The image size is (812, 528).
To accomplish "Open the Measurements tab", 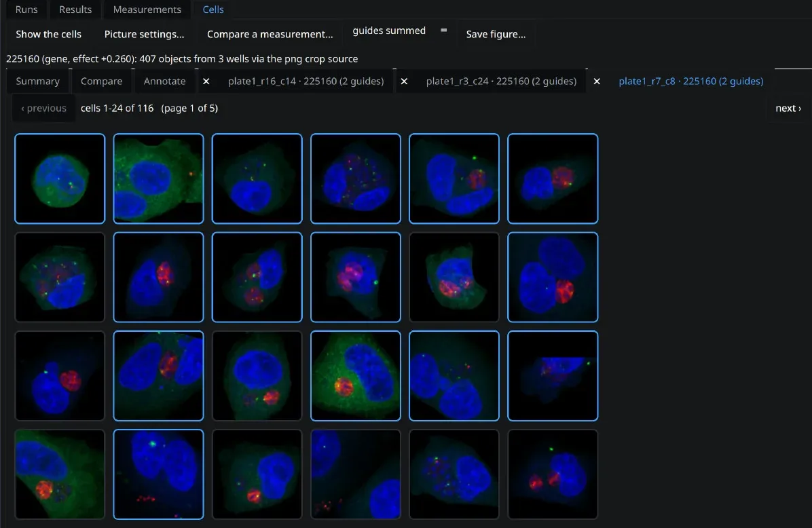I will [147, 10].
